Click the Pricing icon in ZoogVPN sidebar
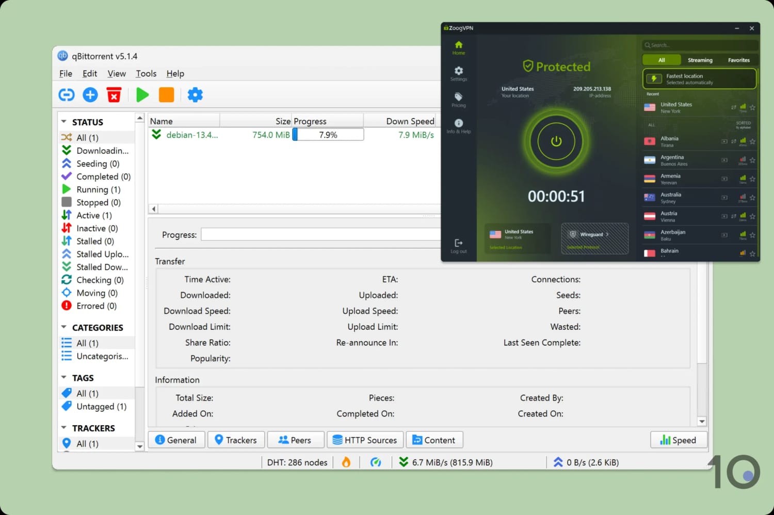 coord(458,99)
